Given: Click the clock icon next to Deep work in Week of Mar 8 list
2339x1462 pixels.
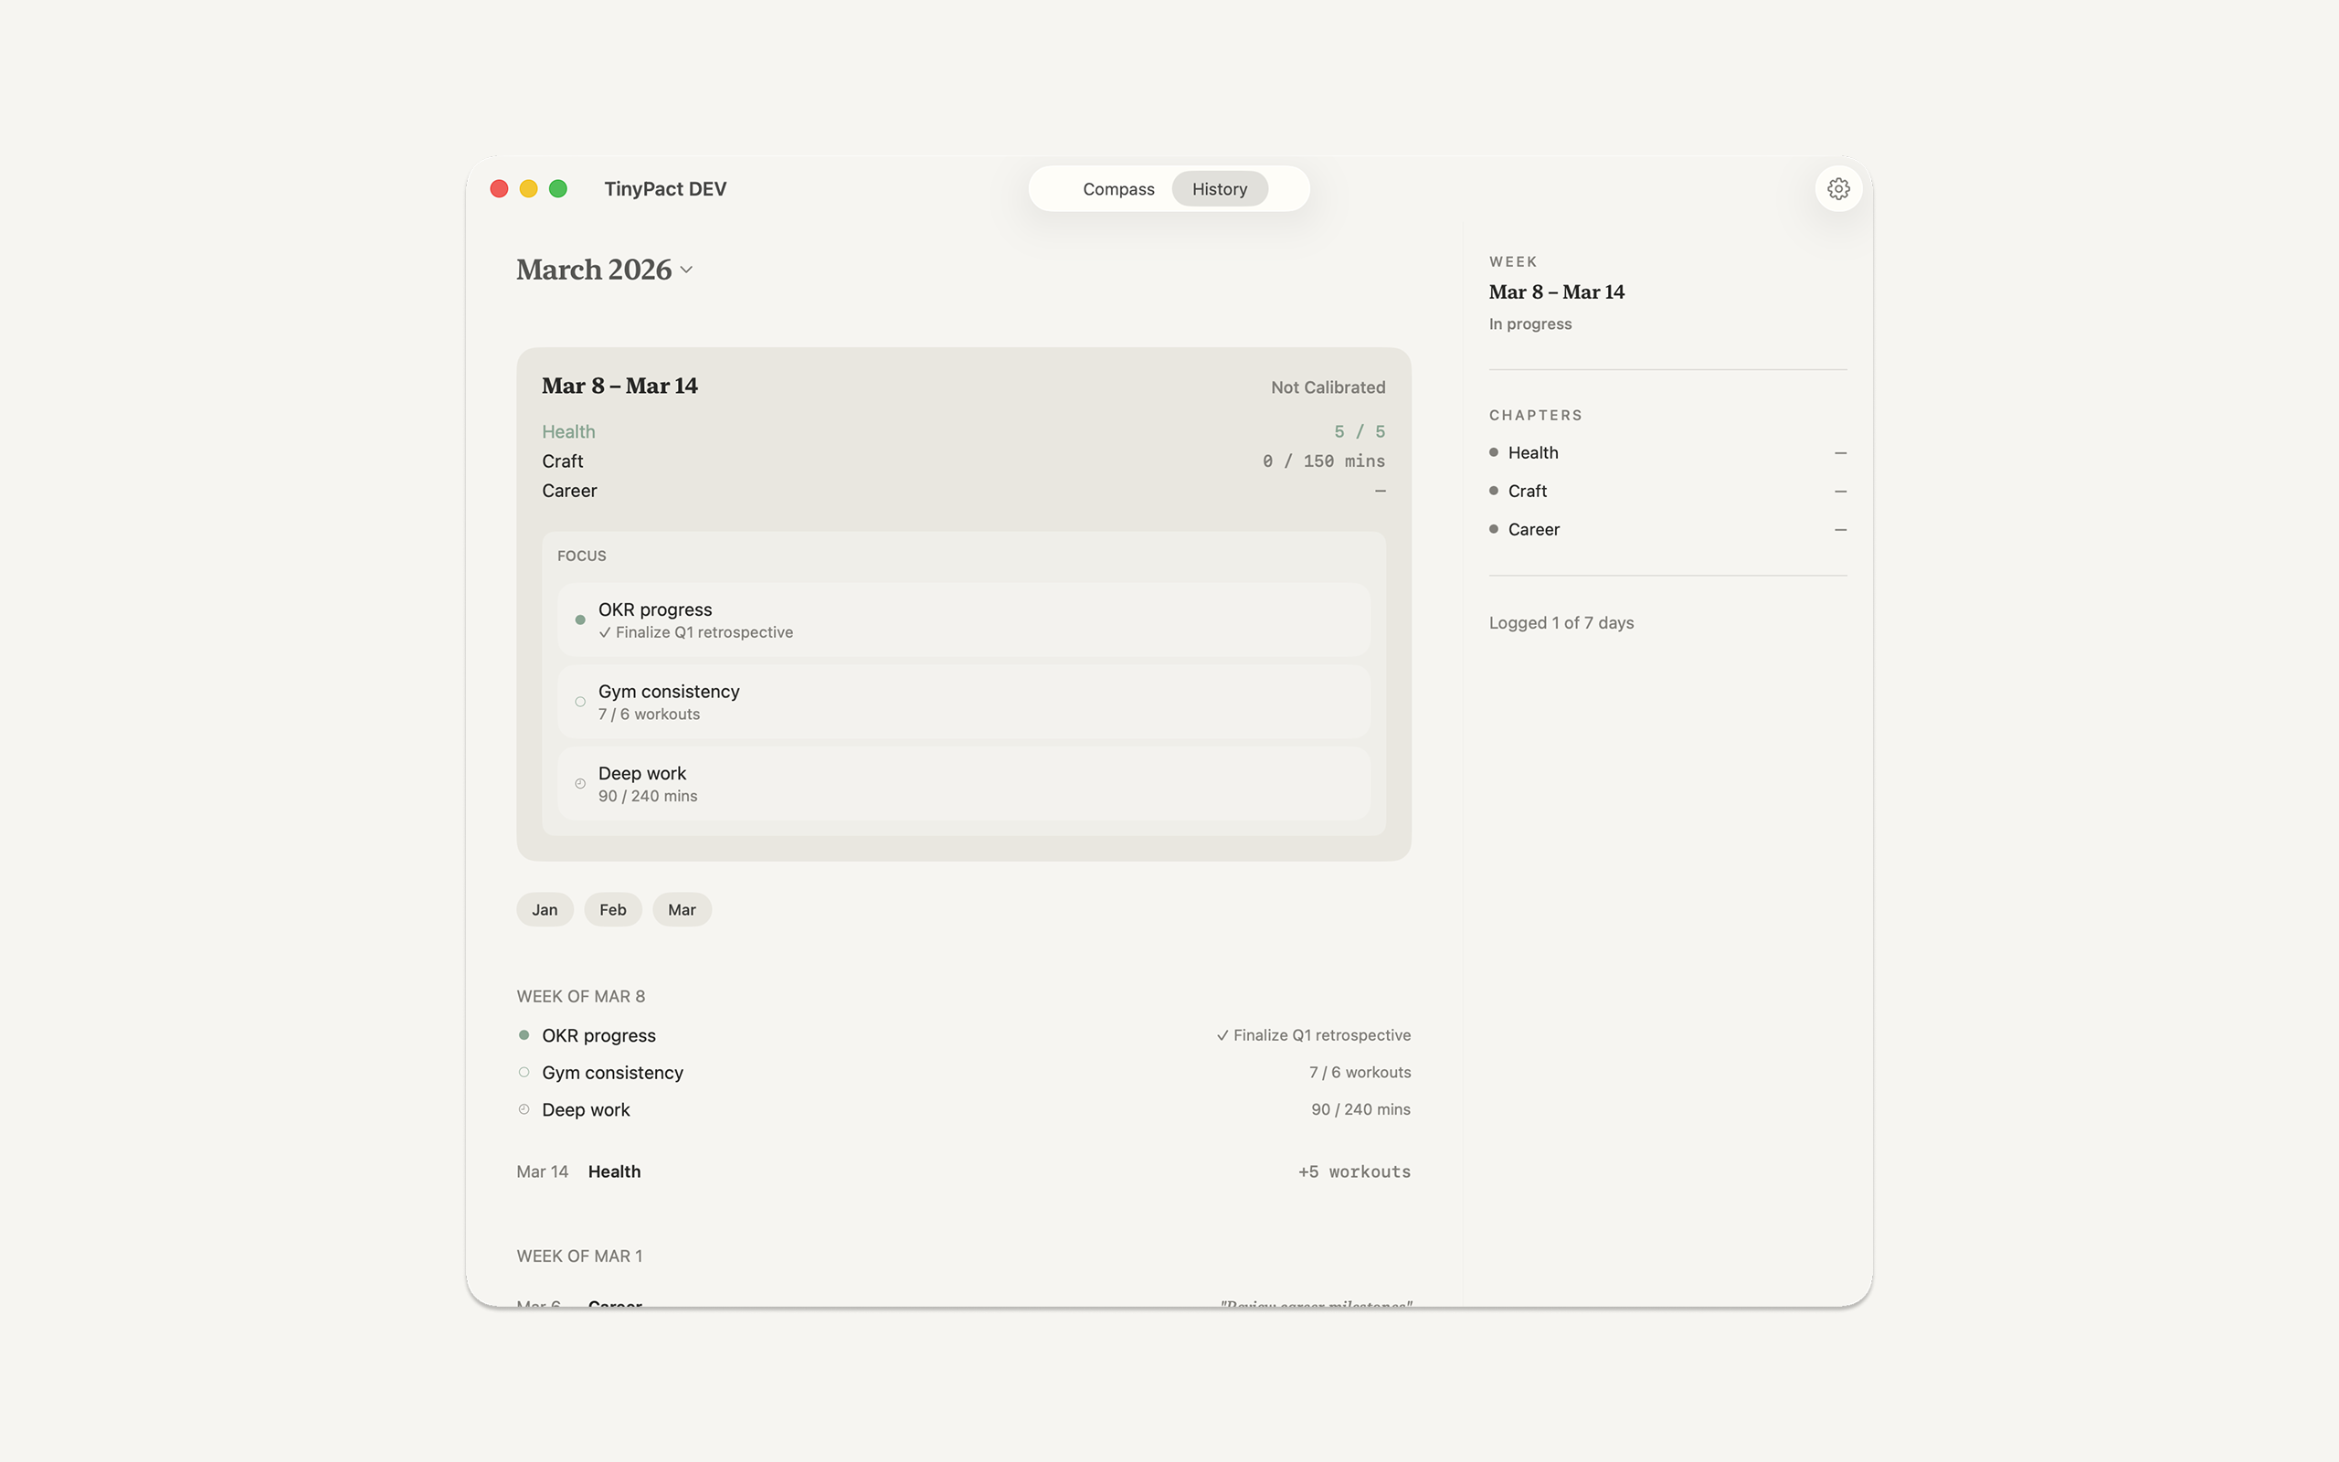Looking at the screenshot, I should tap(524, 1109).
